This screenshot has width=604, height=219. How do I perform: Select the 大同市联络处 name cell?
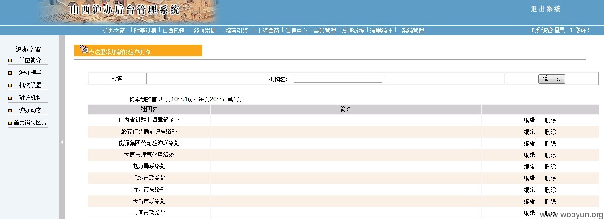click(x=149, y=213)
